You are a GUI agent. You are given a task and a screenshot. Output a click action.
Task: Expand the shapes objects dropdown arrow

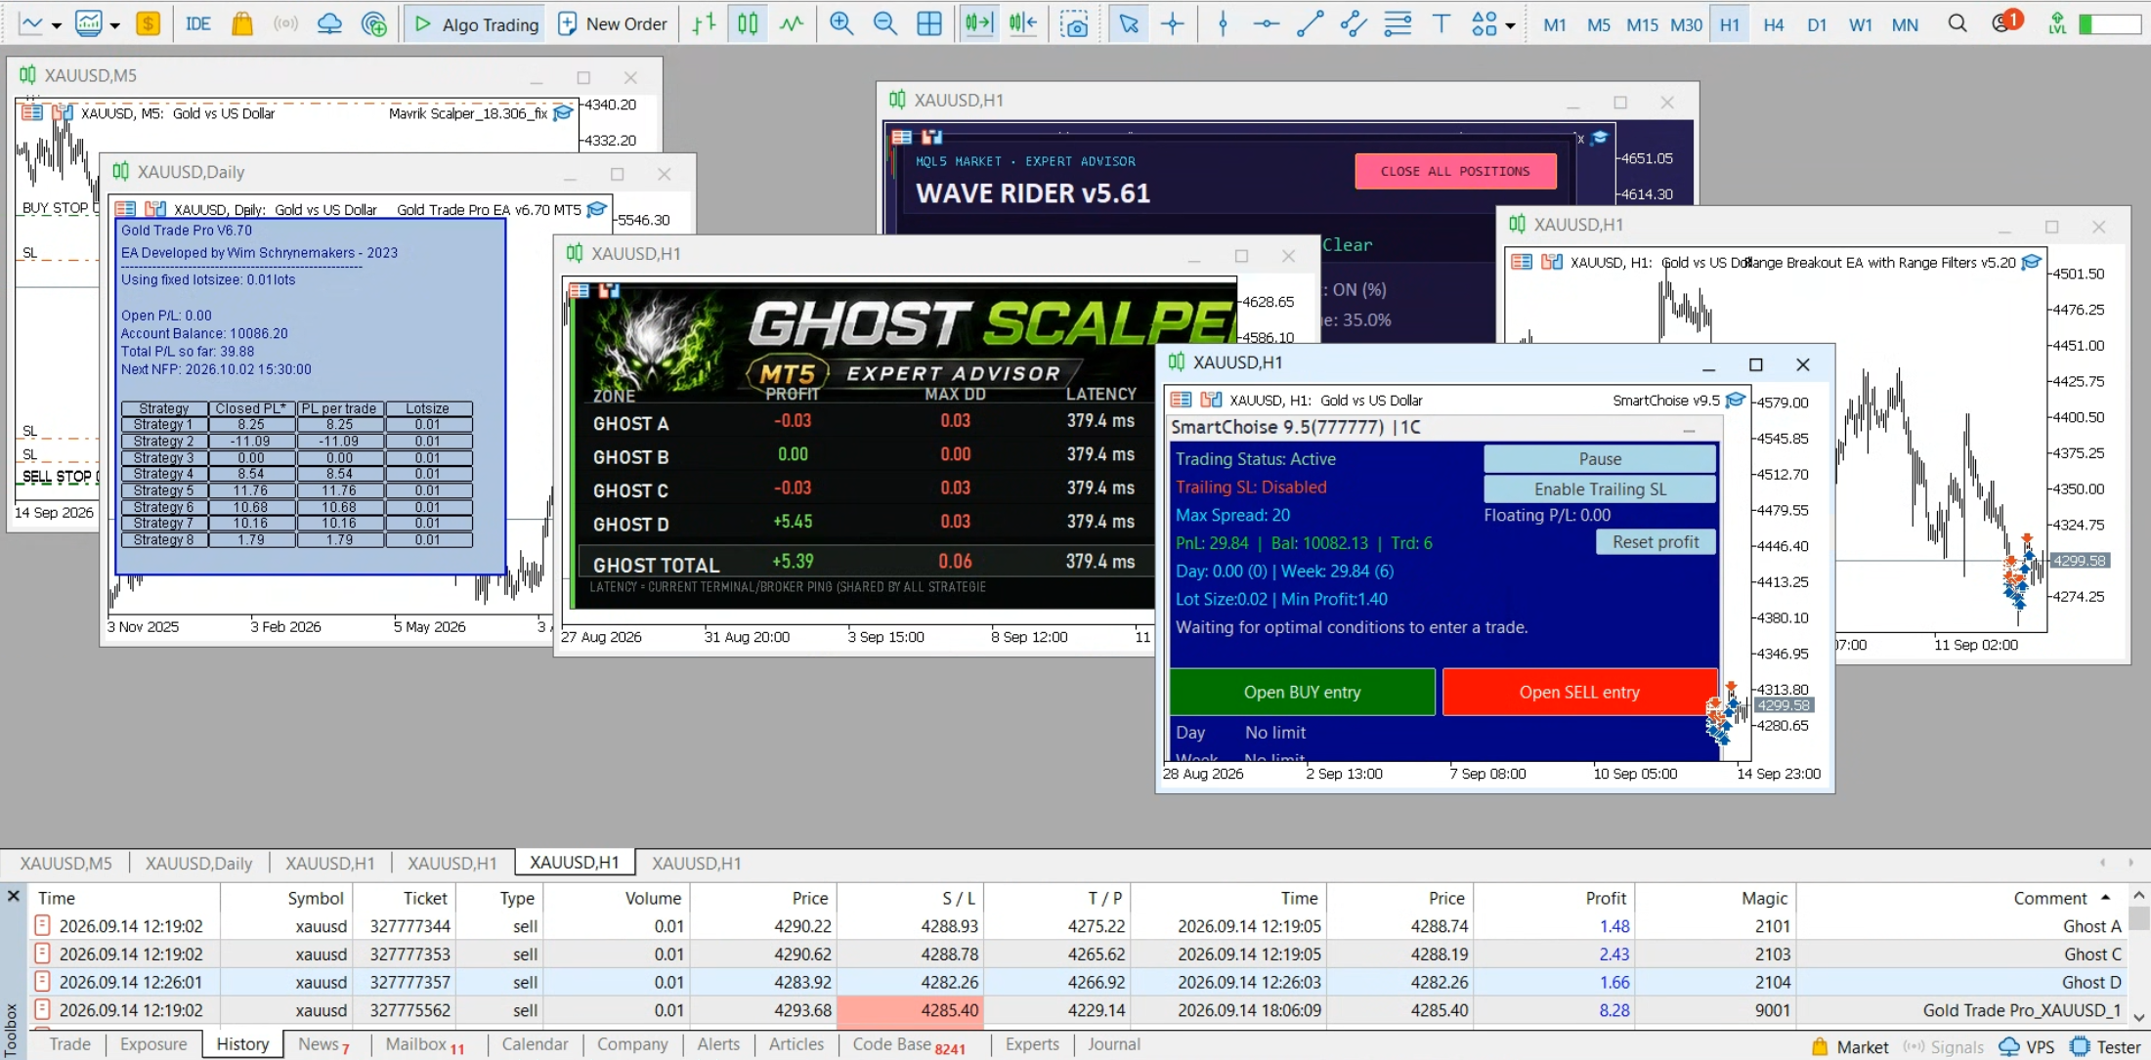pos(1510,25)
